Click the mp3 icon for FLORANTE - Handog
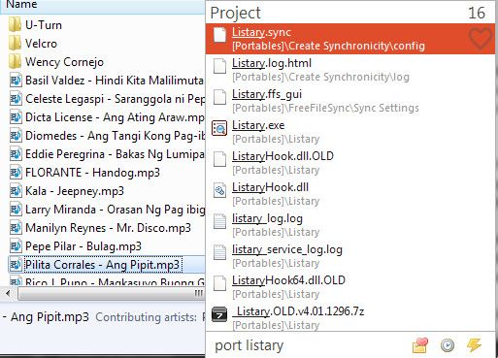 [16, 173]
